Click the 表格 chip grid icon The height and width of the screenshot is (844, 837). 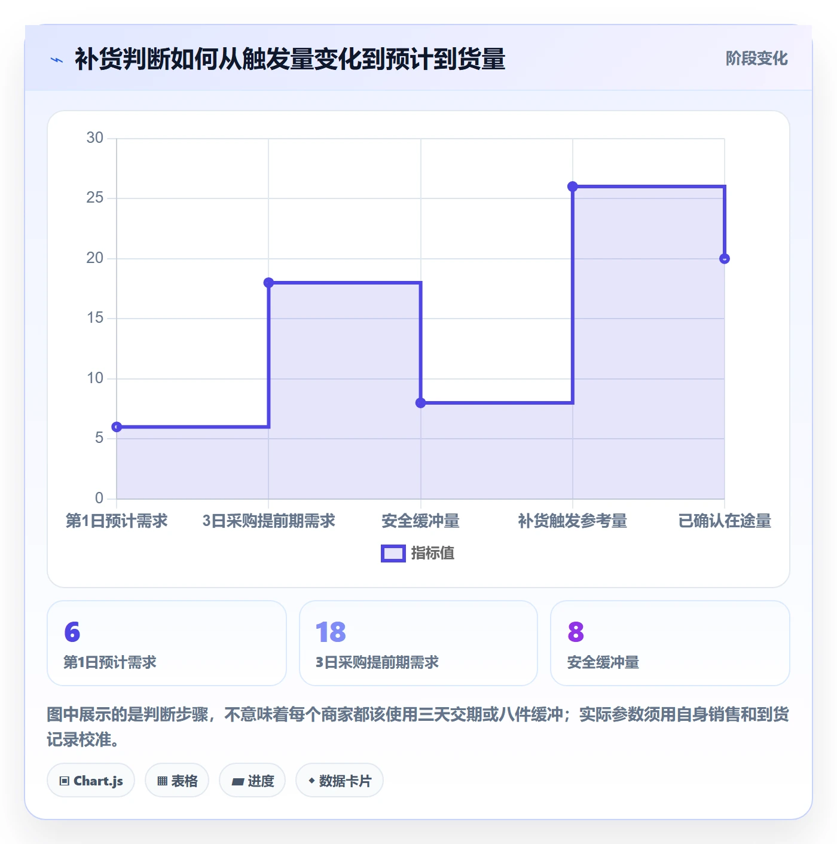point(162,781)
